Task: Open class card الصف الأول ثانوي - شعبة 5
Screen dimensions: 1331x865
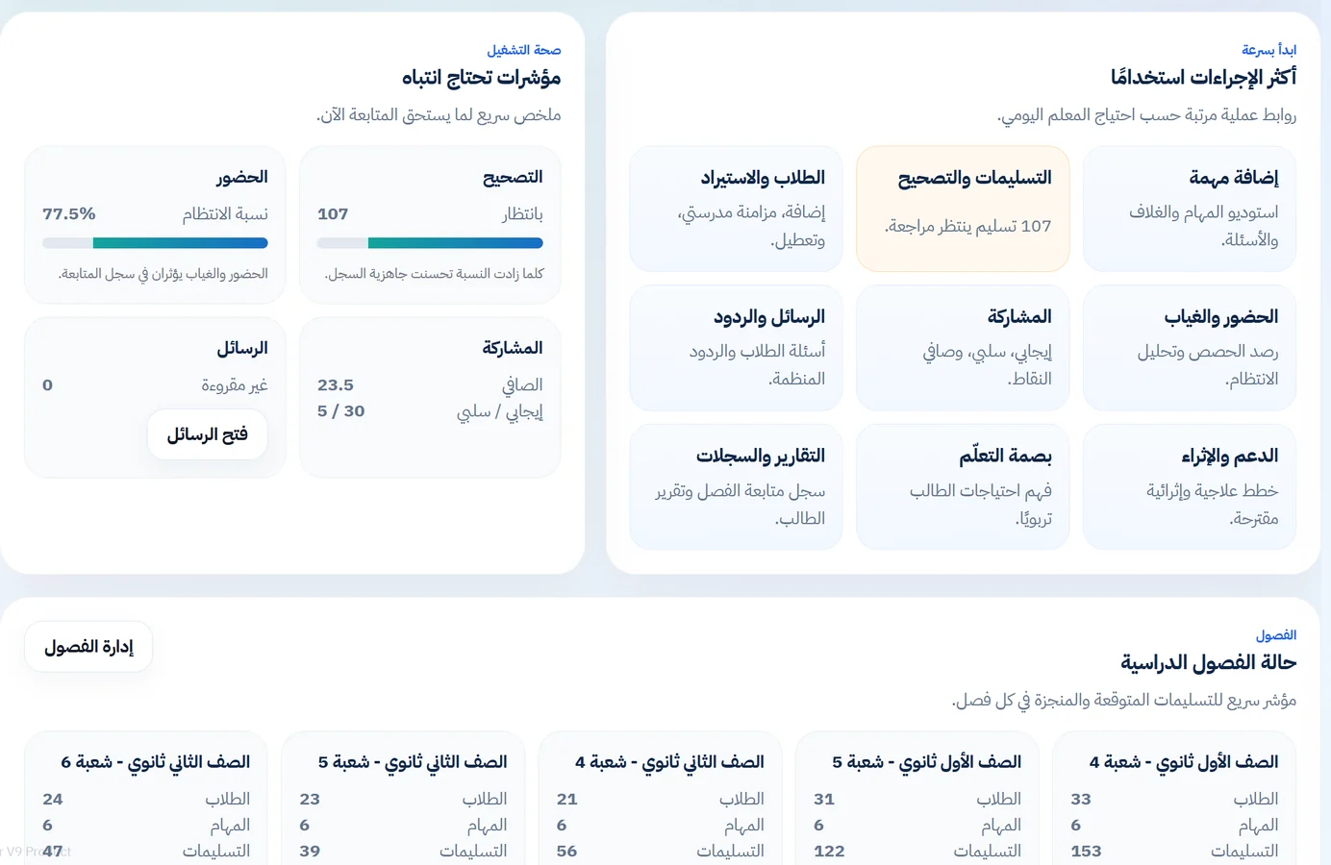Action: [x=917, y=798]
